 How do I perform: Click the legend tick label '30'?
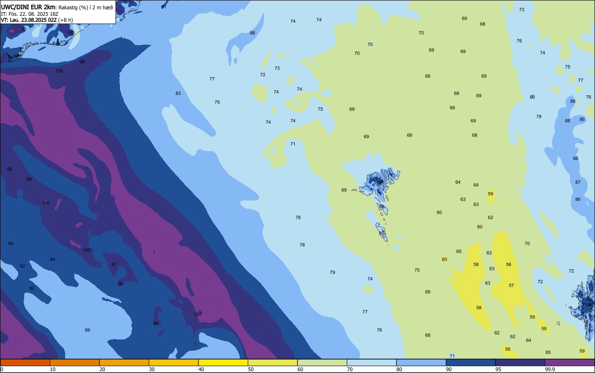(152, 369)
